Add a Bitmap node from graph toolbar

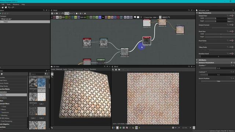point(54,17)
